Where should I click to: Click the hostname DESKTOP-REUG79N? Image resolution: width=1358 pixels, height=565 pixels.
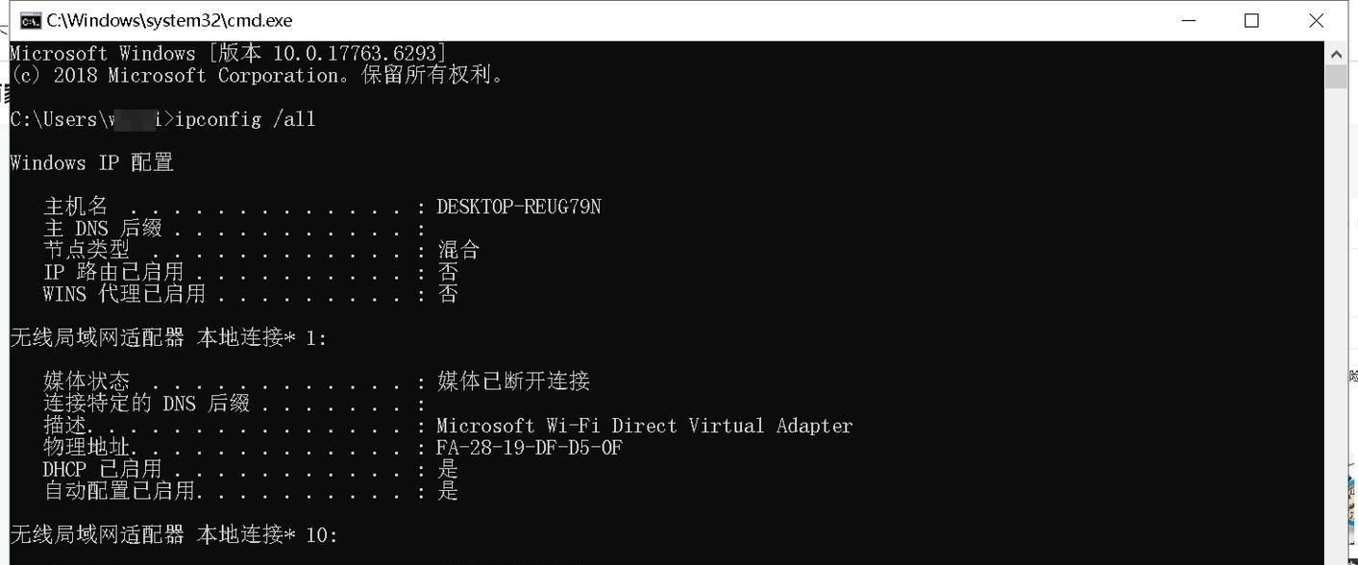click(x=519, y=207)
